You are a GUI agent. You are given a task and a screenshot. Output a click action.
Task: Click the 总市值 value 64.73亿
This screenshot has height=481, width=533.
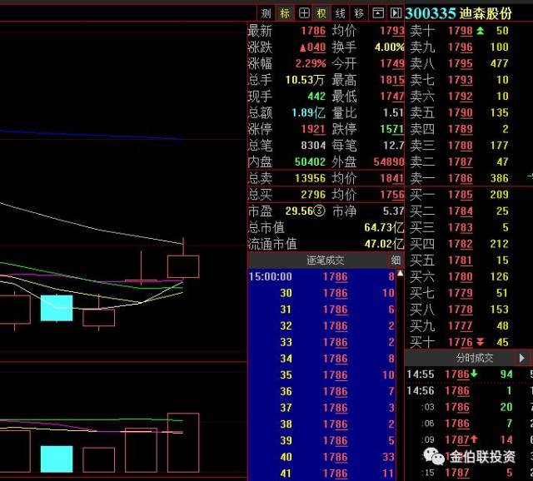pyautogui.click(x=384, y=227)
